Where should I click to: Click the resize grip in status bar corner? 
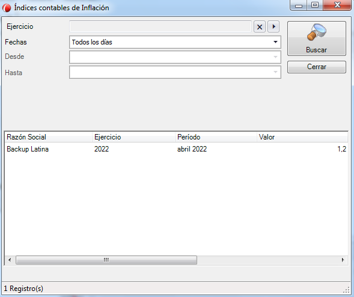tap(347, 290)
